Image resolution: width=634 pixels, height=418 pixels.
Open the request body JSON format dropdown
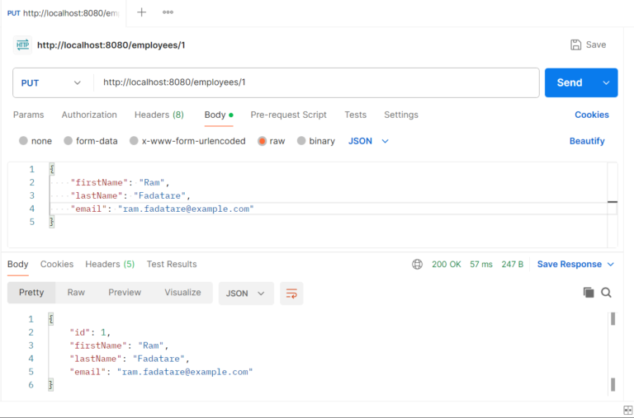click(368, 141)
